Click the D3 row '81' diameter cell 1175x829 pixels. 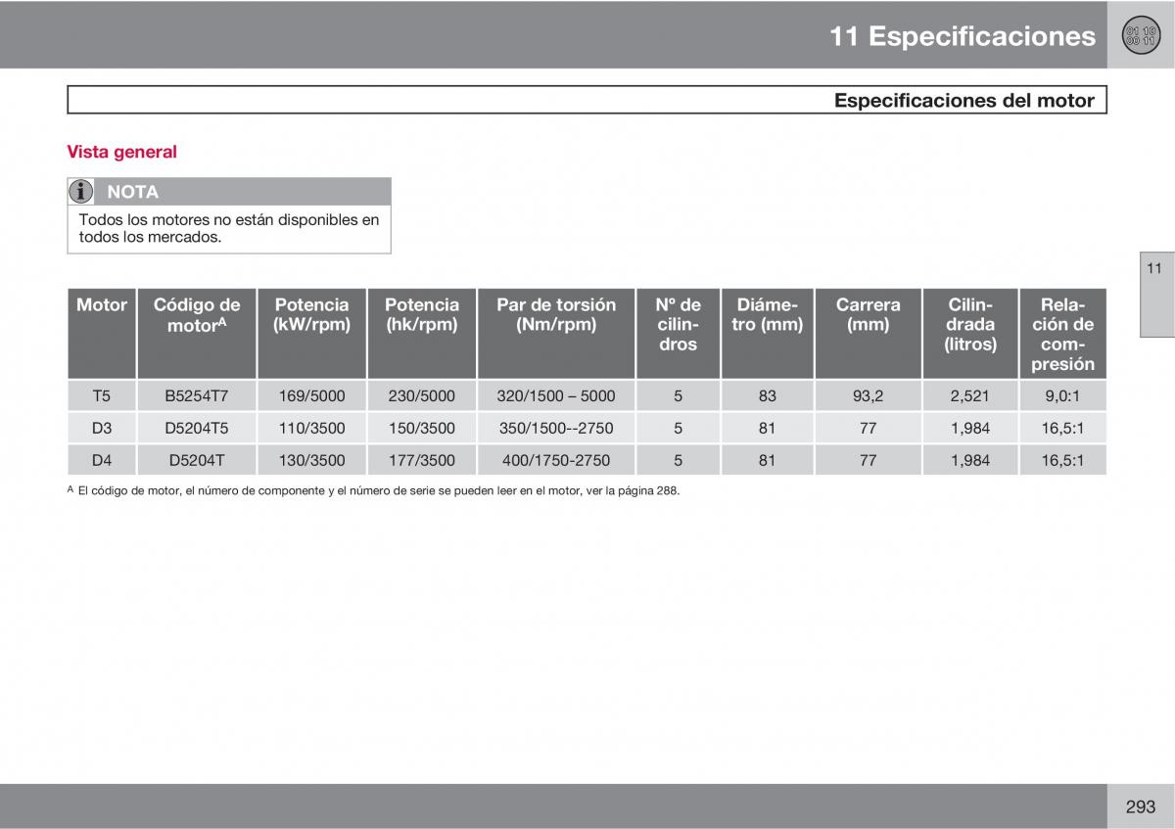pyautogui.click(x=768, y=428)
